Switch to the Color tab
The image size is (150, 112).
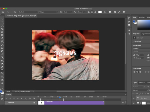tap(135, 17)
